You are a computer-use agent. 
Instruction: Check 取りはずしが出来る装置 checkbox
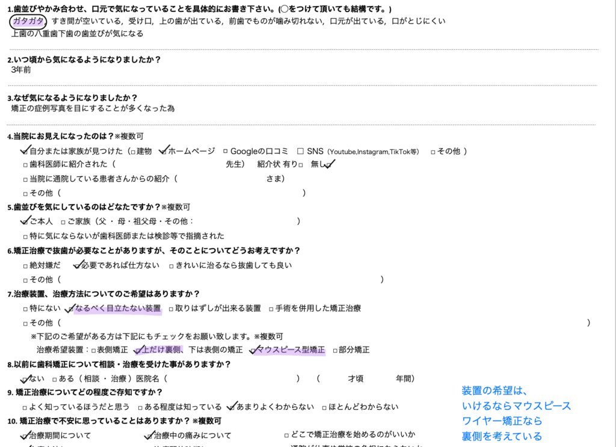tap(171, 309)
